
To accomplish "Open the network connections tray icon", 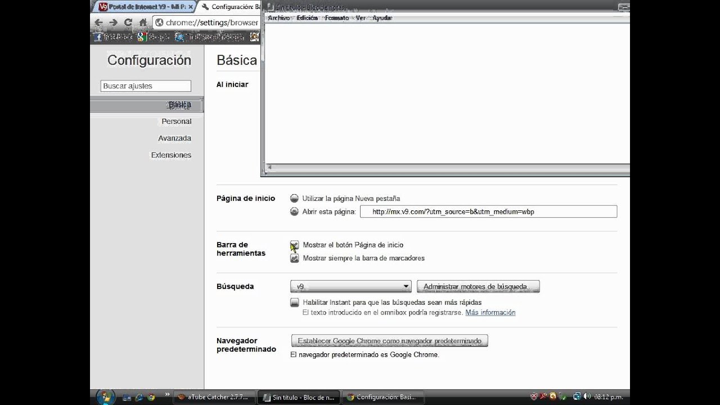I will [577, 397].
